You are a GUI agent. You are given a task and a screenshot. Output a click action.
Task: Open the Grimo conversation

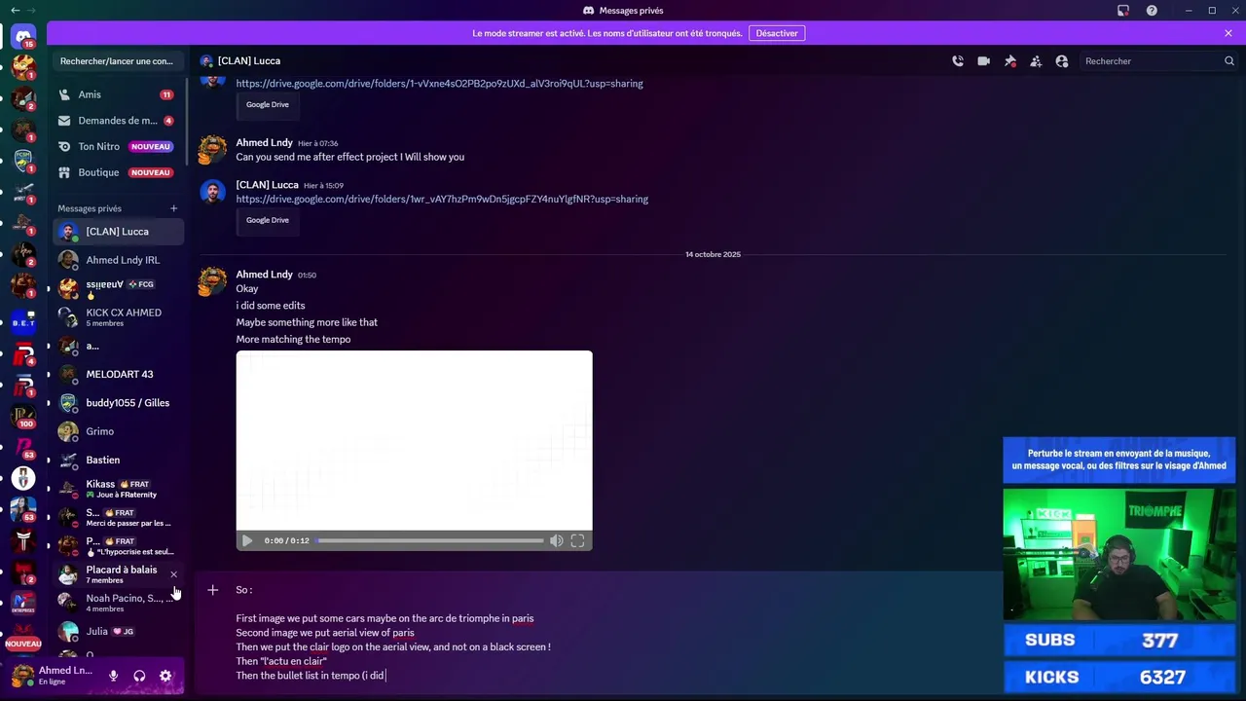(x=118, y=431)
